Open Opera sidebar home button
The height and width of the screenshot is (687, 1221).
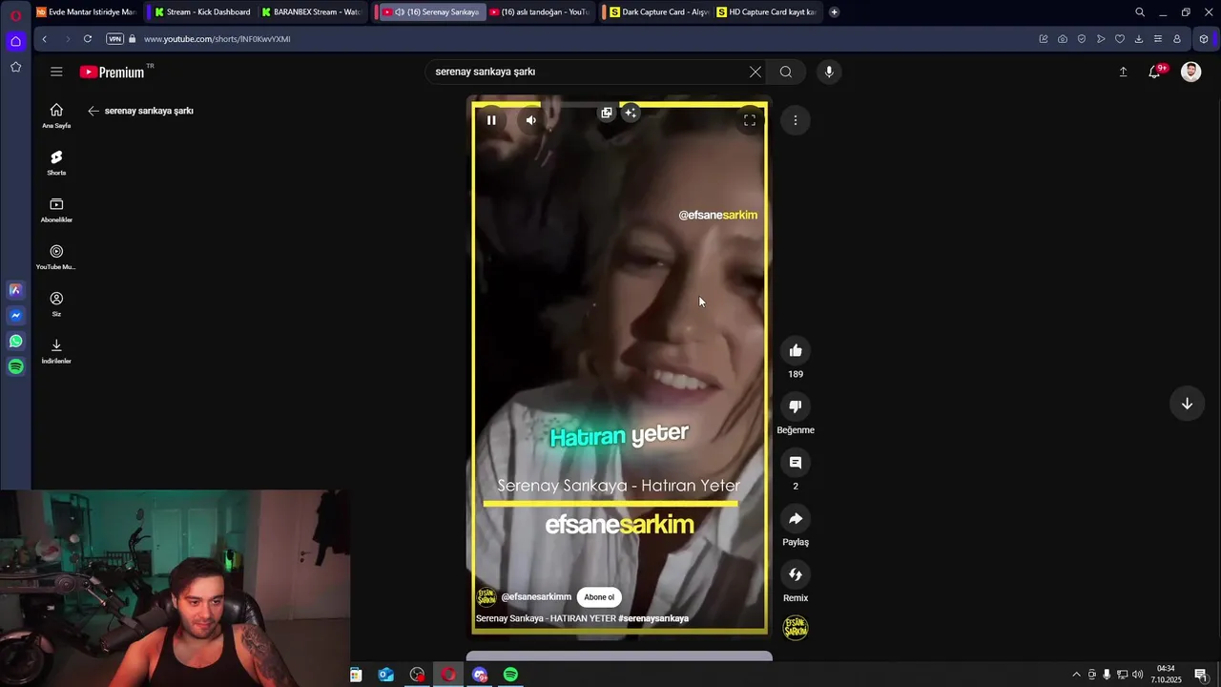click(15, 41)
